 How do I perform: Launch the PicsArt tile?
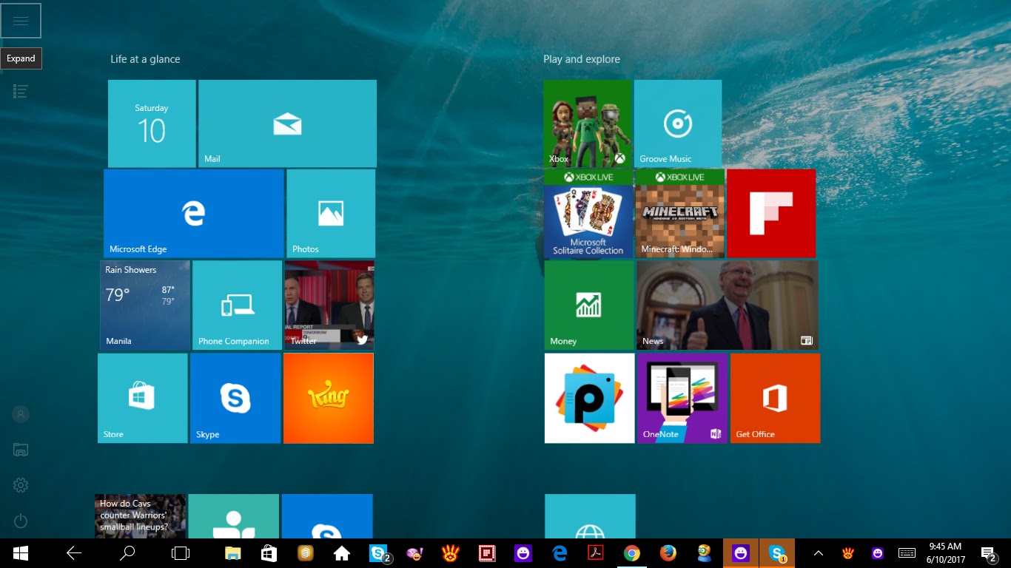(590, 398)
